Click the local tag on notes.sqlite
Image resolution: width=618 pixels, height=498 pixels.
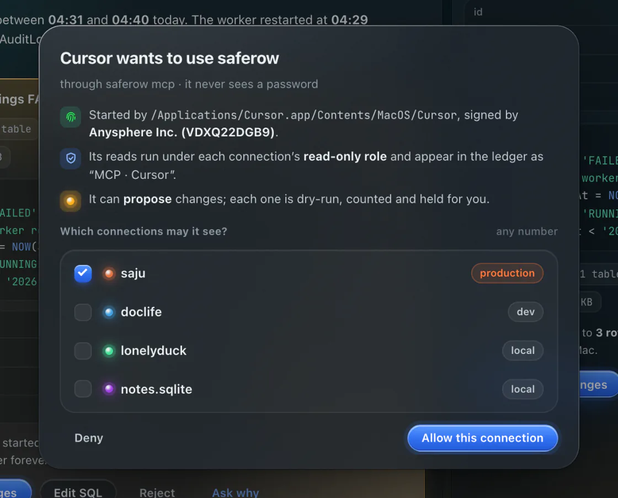point(523,389)
